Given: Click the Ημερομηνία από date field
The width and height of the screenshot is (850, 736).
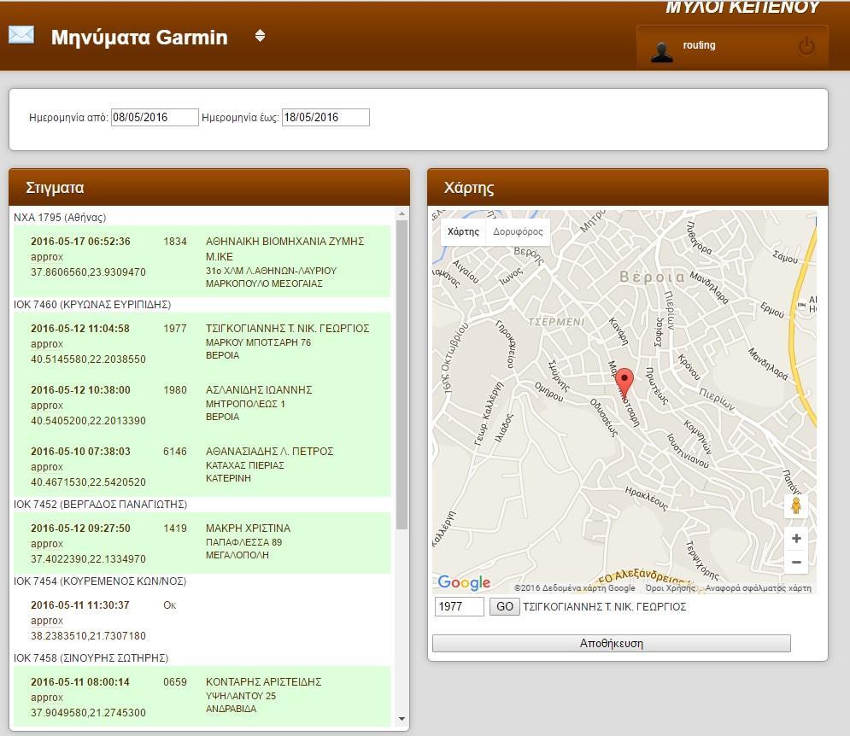Looking at the screenshot, I should tap(155, 117).
